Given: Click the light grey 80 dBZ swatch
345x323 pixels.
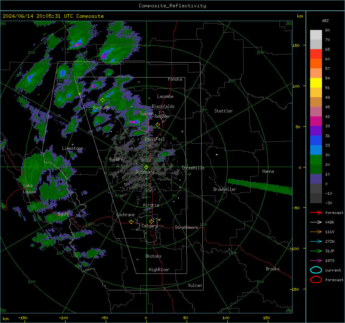Looking at the screenshot, I should 316,35.
